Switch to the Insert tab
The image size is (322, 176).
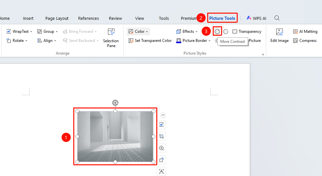[28, 18]
